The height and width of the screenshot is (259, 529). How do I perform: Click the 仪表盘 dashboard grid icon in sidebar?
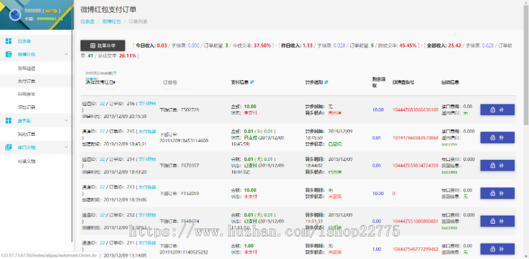(x=8, y=41)
